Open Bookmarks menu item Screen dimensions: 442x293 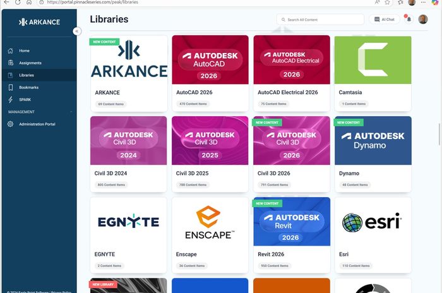[39, 87]
